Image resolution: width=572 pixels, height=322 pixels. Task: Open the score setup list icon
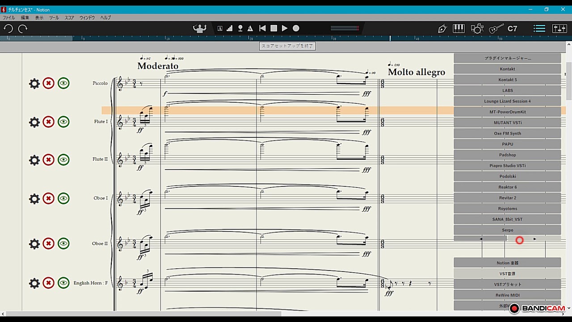[539, 29]
